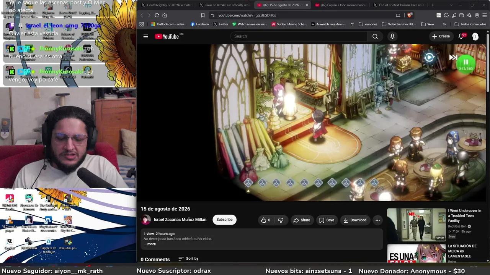Viewport: 490px width, 275px height.
Task: Start voice search with the microphone icon
Action: 392,36
